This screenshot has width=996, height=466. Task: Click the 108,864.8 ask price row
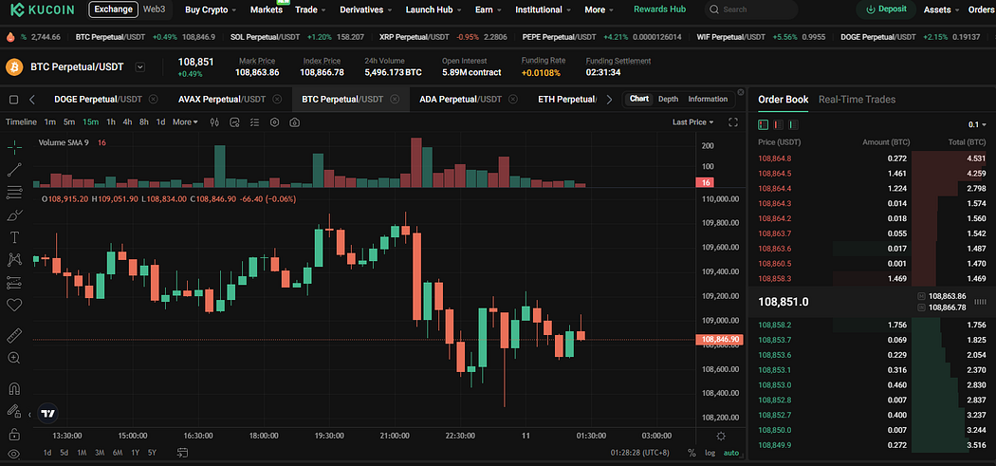[872, 158]
